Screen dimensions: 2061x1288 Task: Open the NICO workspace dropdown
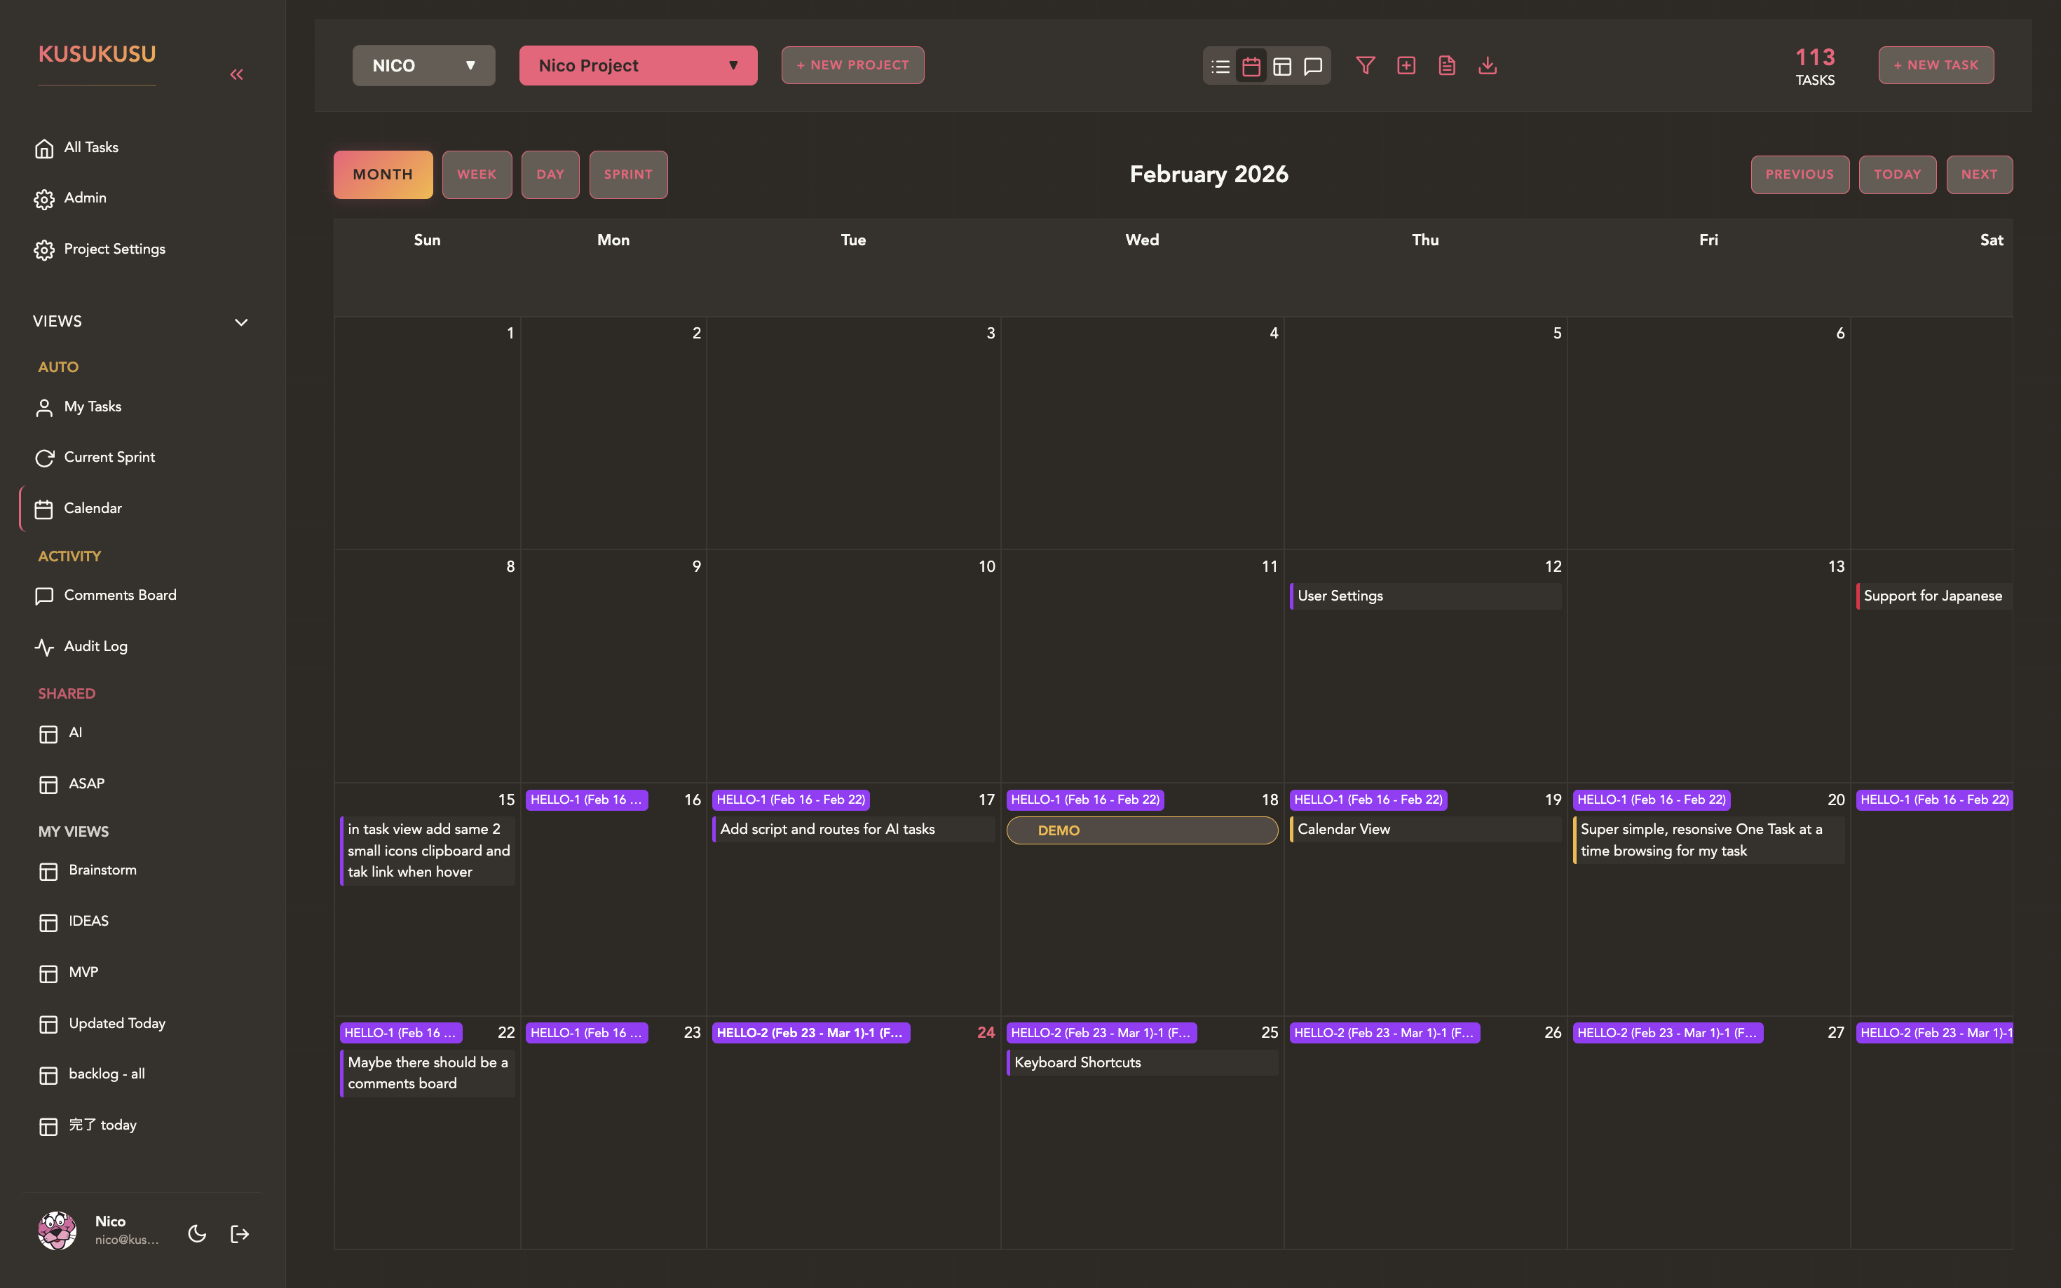pos(423,64)
